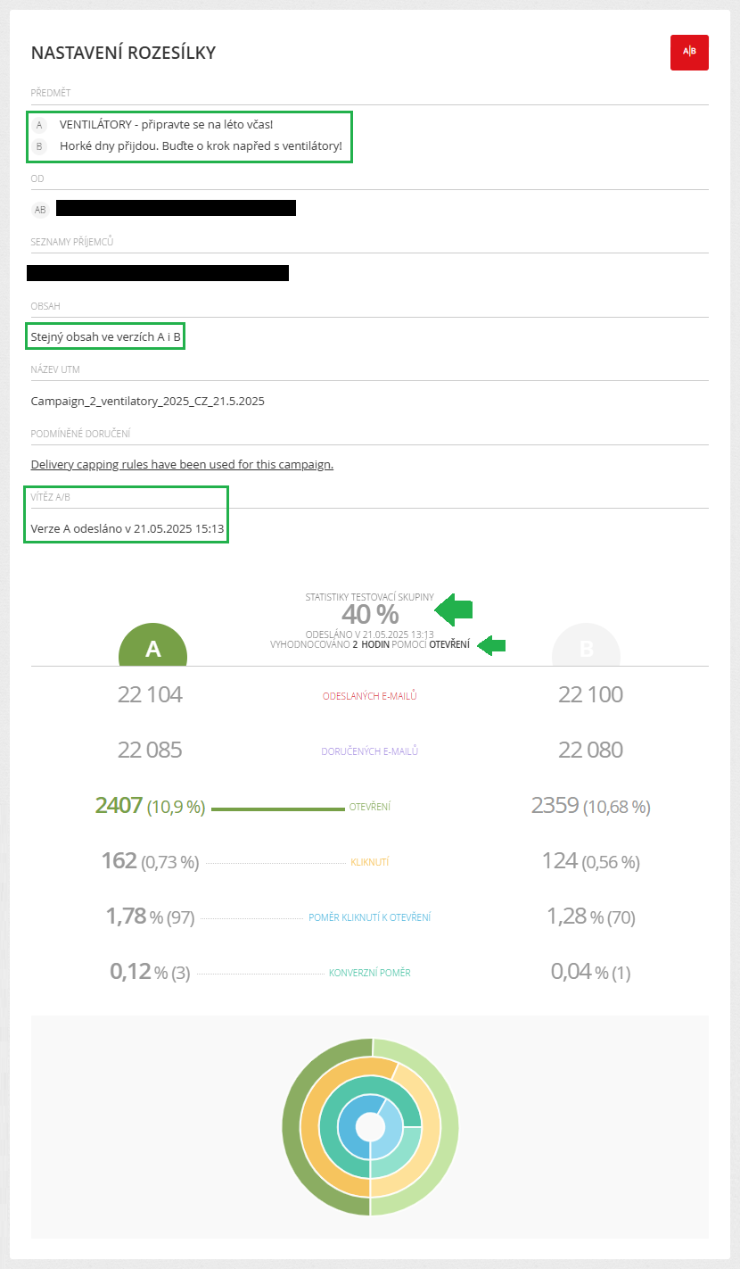Click the lower green arrow near OTEVŘENÍ
740x1269 pixels.
[492, 644]
